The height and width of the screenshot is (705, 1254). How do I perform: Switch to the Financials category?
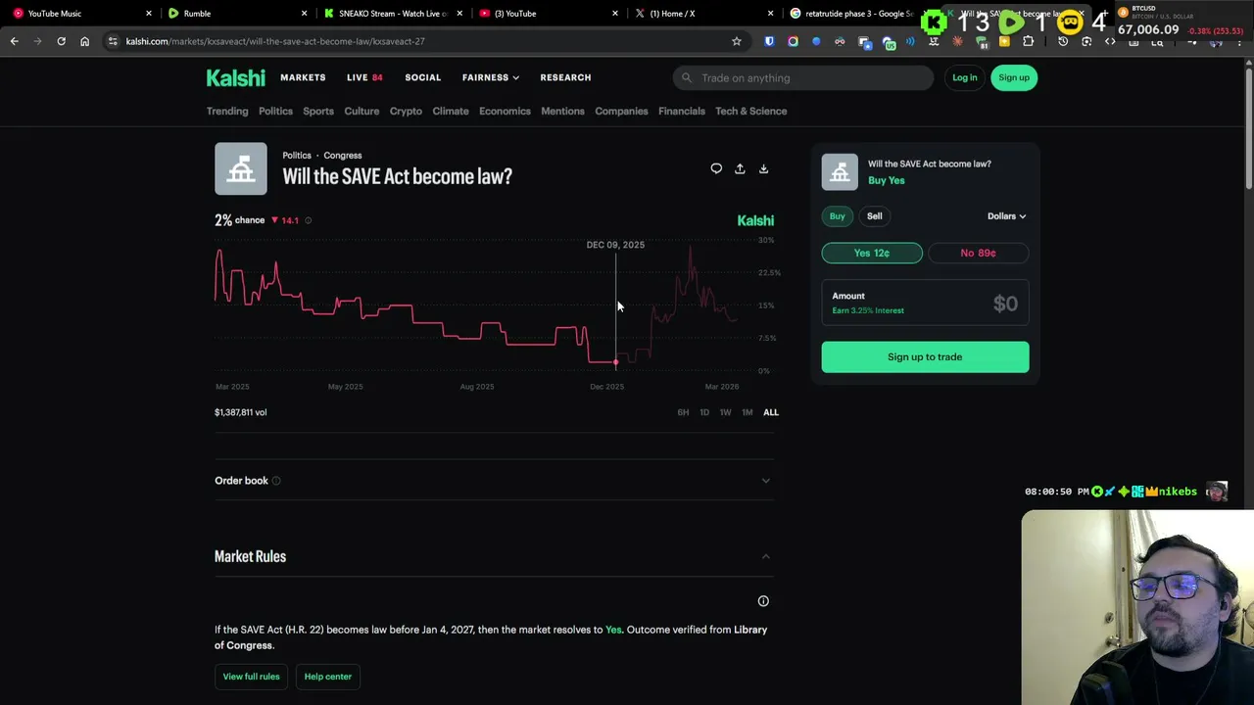(682, 111)
